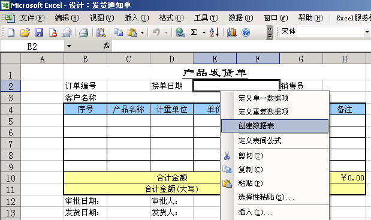Open Print Preview with the magnifier icon

point(101,32)
